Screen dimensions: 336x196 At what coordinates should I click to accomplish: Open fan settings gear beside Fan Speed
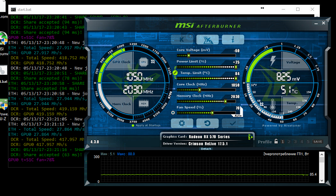pyautogui.click(x=173, y=113)
